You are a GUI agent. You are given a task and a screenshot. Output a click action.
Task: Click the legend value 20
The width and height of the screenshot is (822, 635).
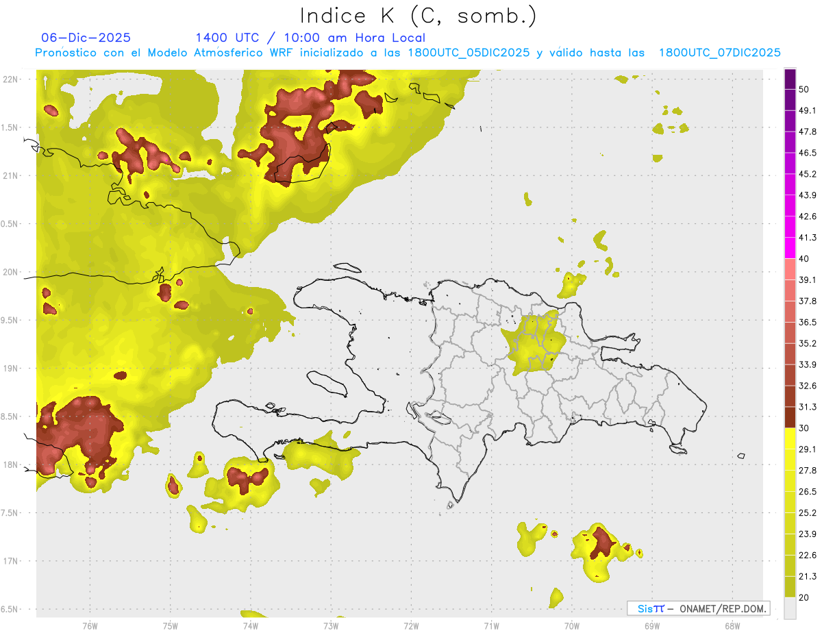coord(805,597)
